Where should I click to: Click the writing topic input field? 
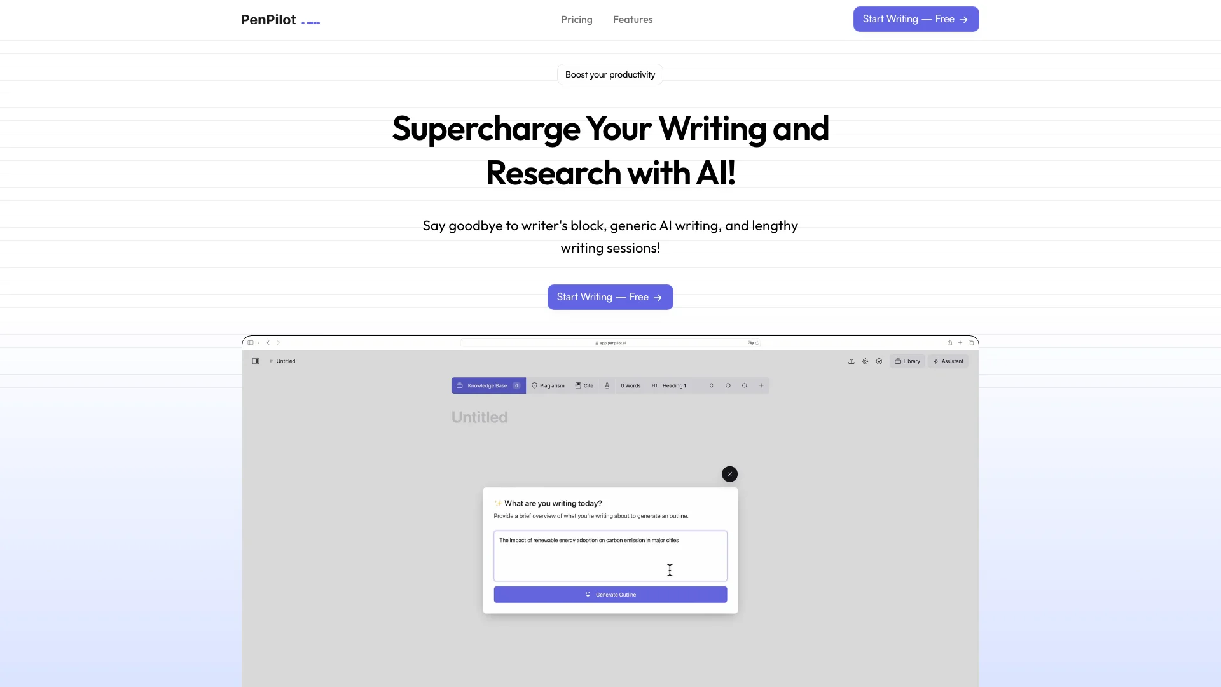coord(610,555)
